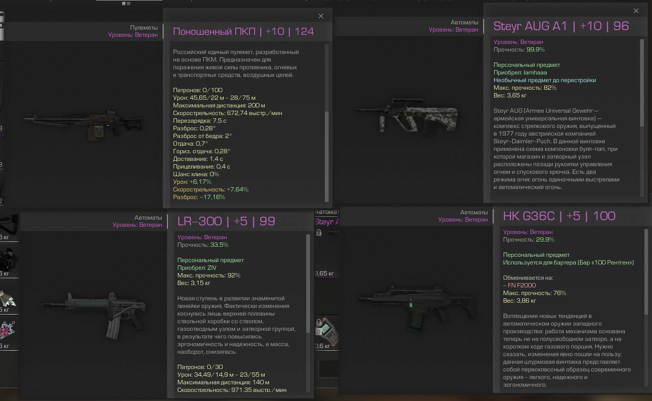
Task: Close the Steyr AUG A1 info panel
Action: (636, 11)
